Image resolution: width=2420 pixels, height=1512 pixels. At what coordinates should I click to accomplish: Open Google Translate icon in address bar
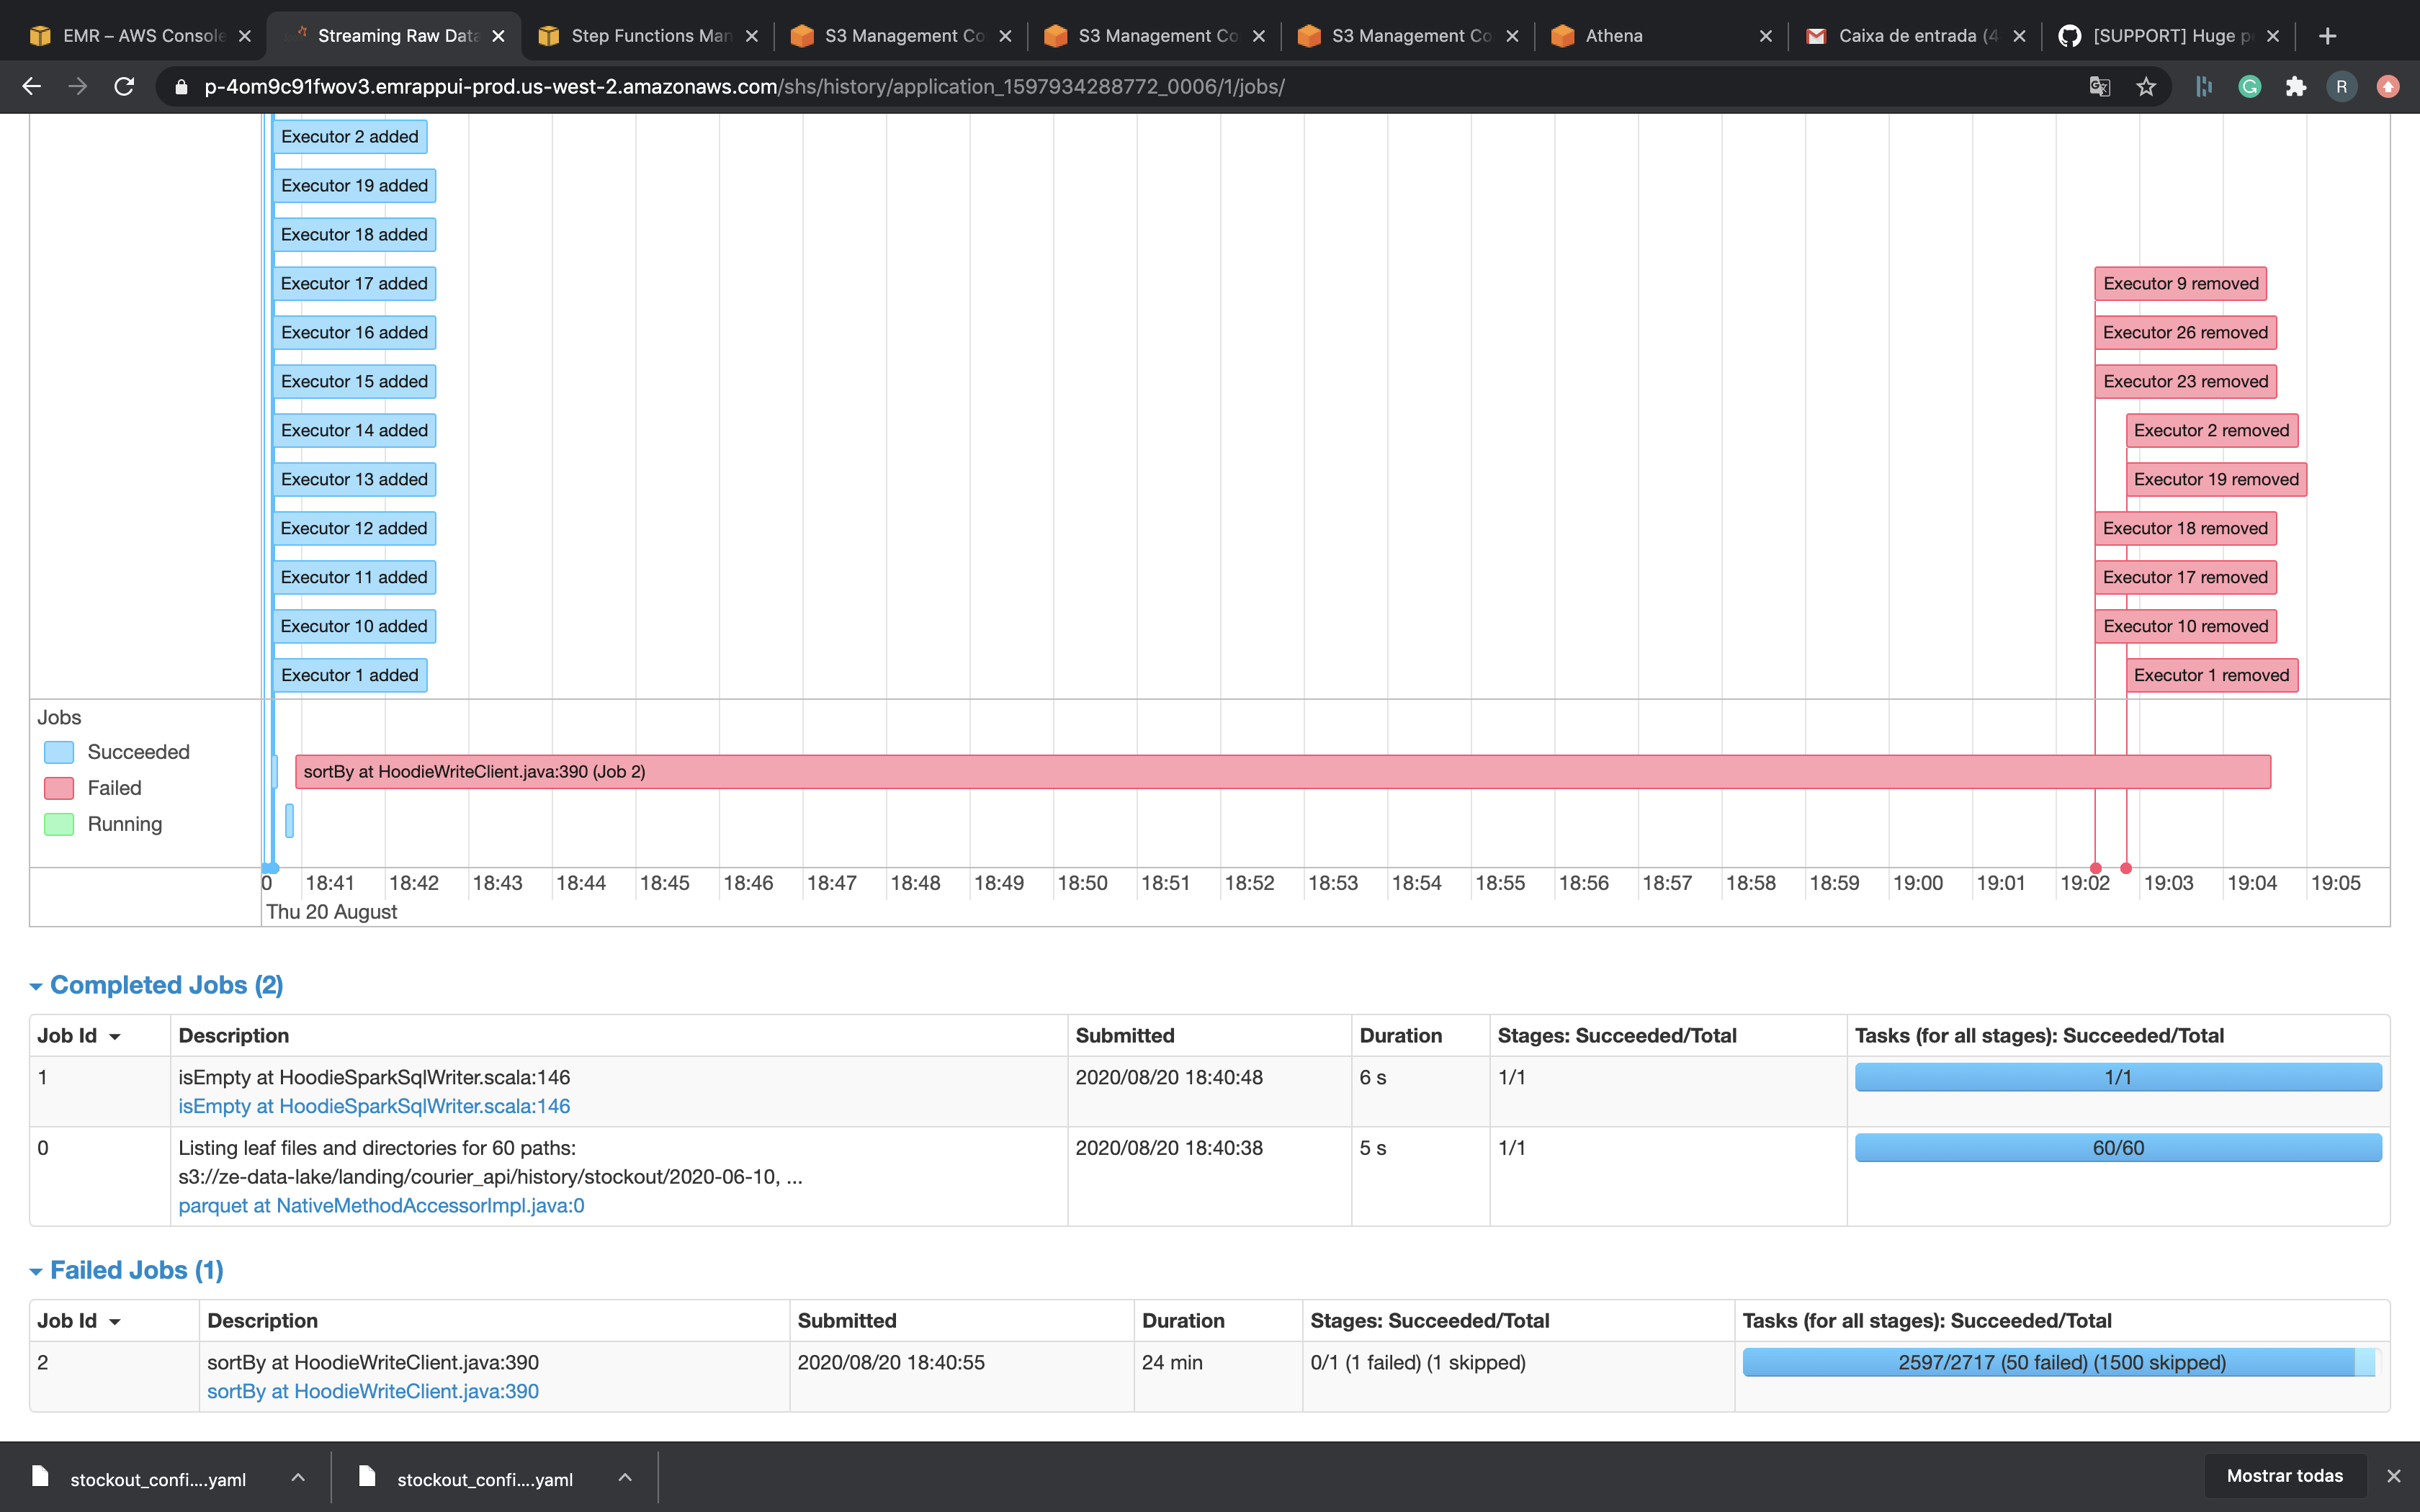[2099, 87]
